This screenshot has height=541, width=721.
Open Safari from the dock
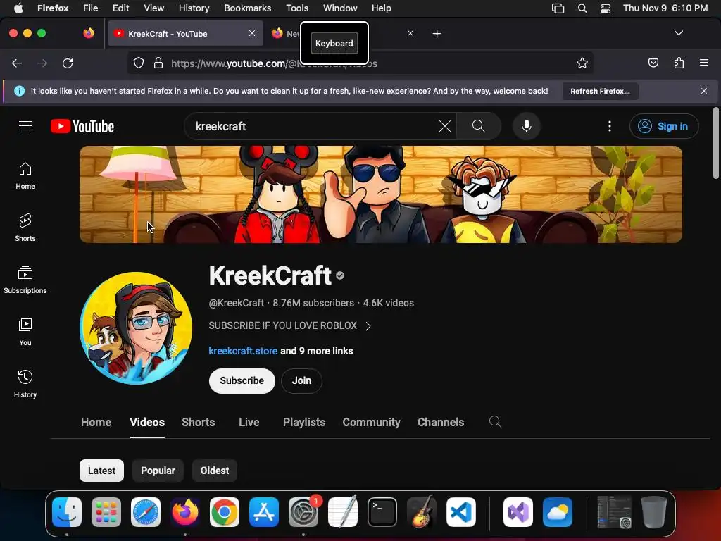(x=146, y=512)
